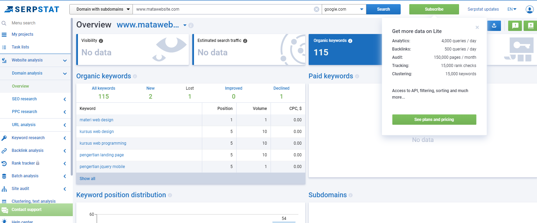This screenshot has height=223, width=537.
Task: Open the materi web design keyword link
Action: click(96, 120)
